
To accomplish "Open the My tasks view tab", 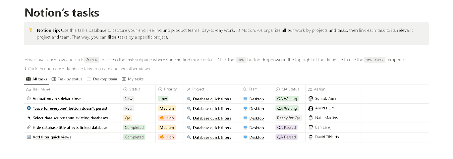I will coord(133,79).
